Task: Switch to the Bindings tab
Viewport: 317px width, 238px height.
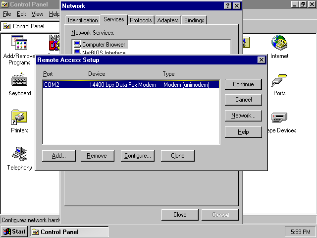Action: point(194,20)
